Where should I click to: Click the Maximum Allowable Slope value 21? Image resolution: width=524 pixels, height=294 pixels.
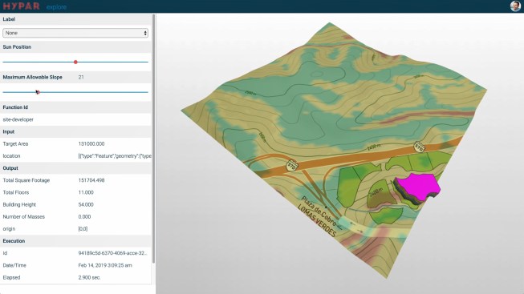click(81, 77)
